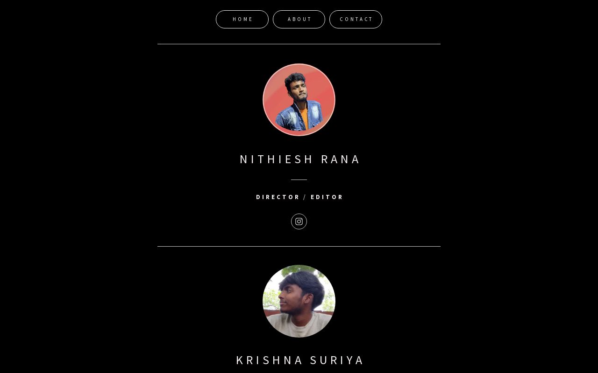This screenshot has height=373, width=598.
Task: Open Nithiesh Rana's Instagram icon link
Action: (x=299, y=221)
